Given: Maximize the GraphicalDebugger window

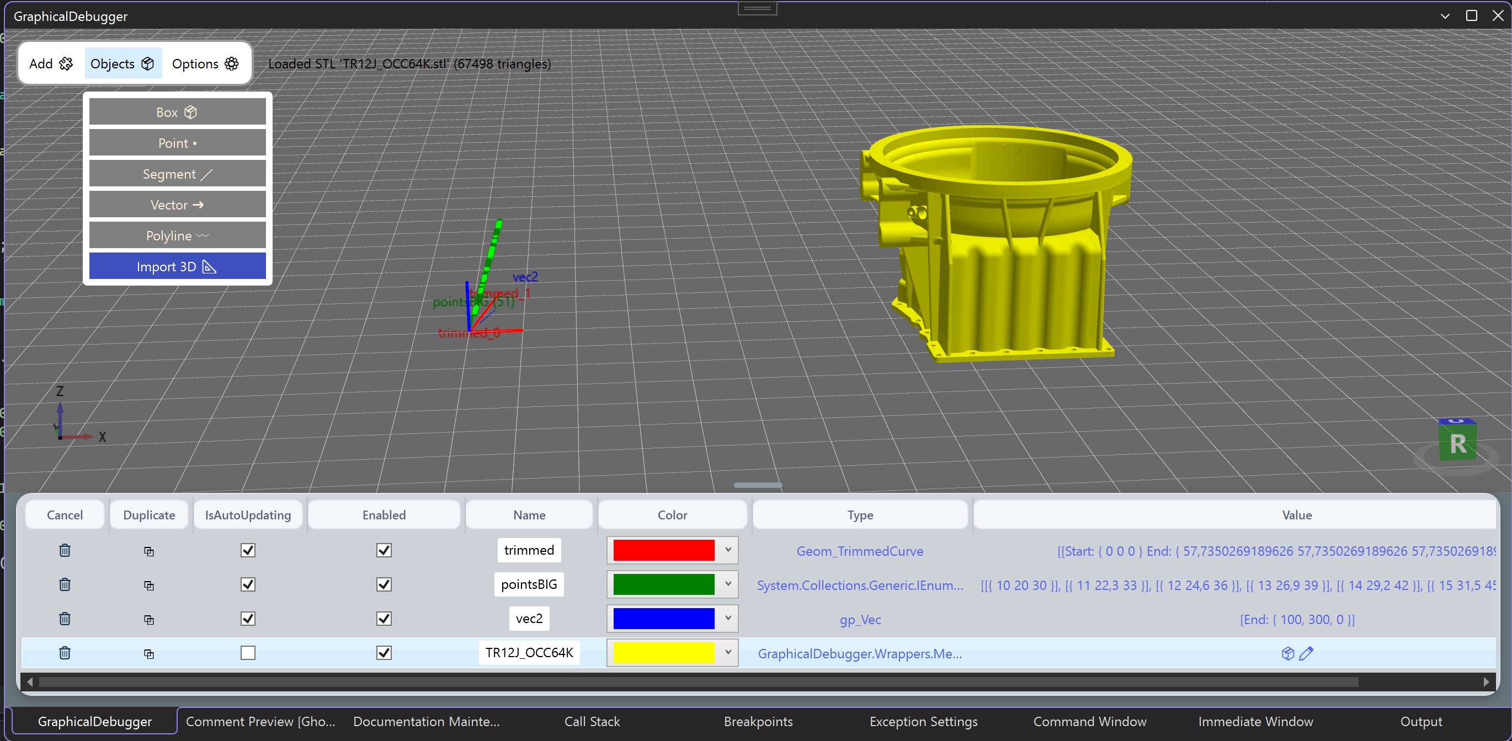Looking at the screenshot, I should click(x=1472, y=16).
